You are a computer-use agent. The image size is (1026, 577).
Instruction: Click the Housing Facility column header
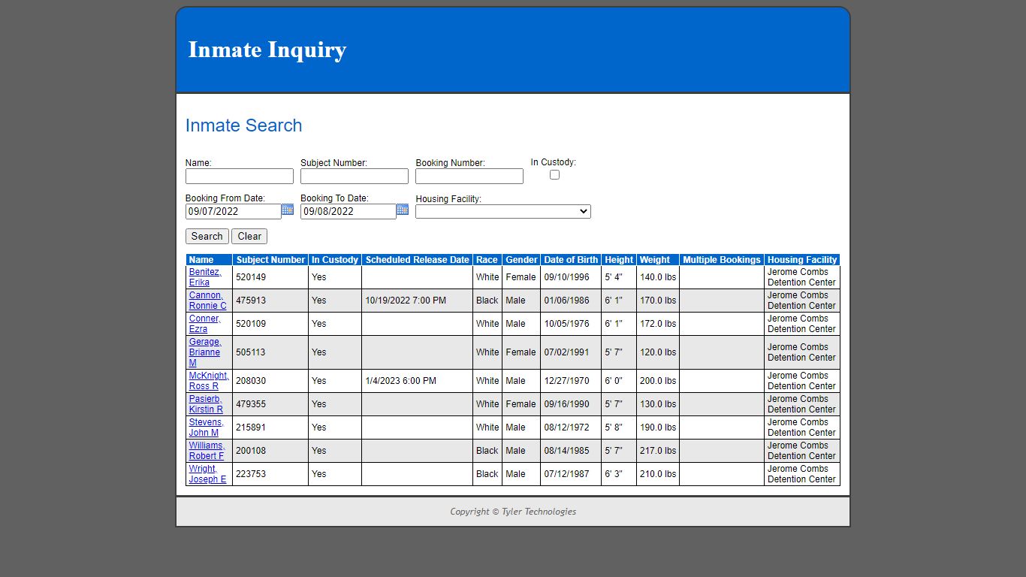[802, 260]
